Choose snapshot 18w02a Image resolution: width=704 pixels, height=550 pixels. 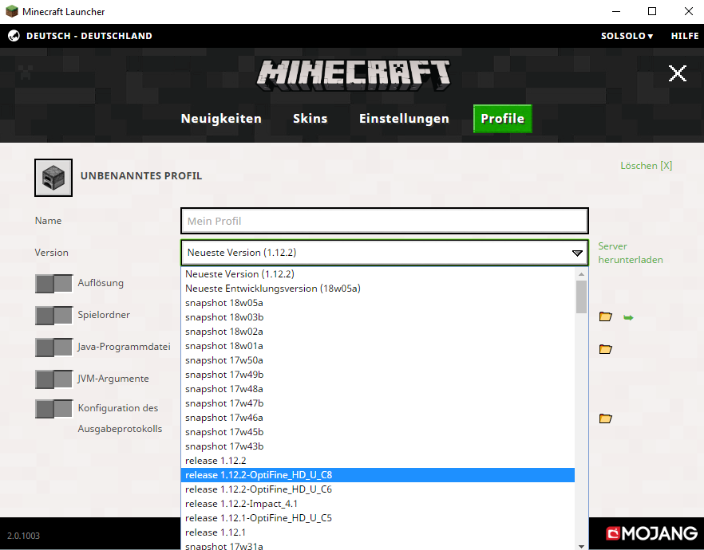tap(378, 332)
